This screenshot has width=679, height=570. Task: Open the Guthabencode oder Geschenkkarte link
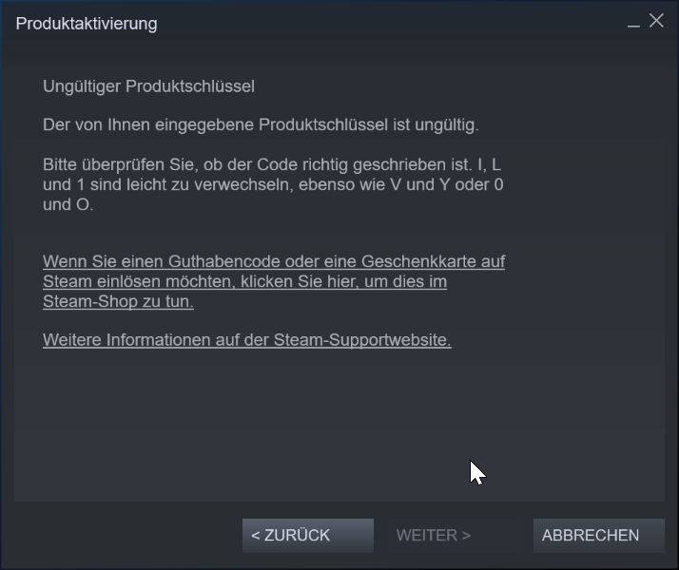[x=274, y=281]
